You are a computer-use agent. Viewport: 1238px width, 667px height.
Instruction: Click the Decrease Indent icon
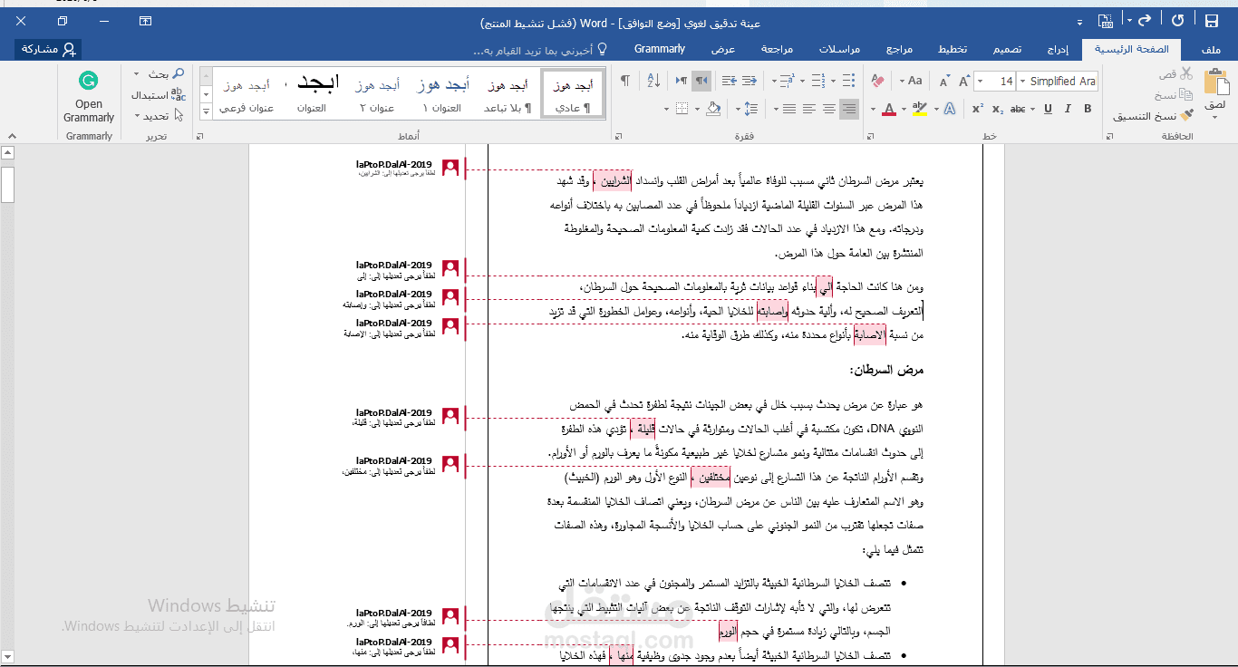750,81
